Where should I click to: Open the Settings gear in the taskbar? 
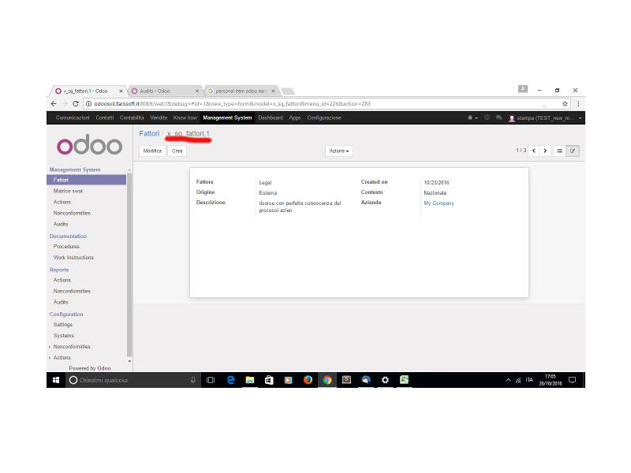(x=385, y=380)
